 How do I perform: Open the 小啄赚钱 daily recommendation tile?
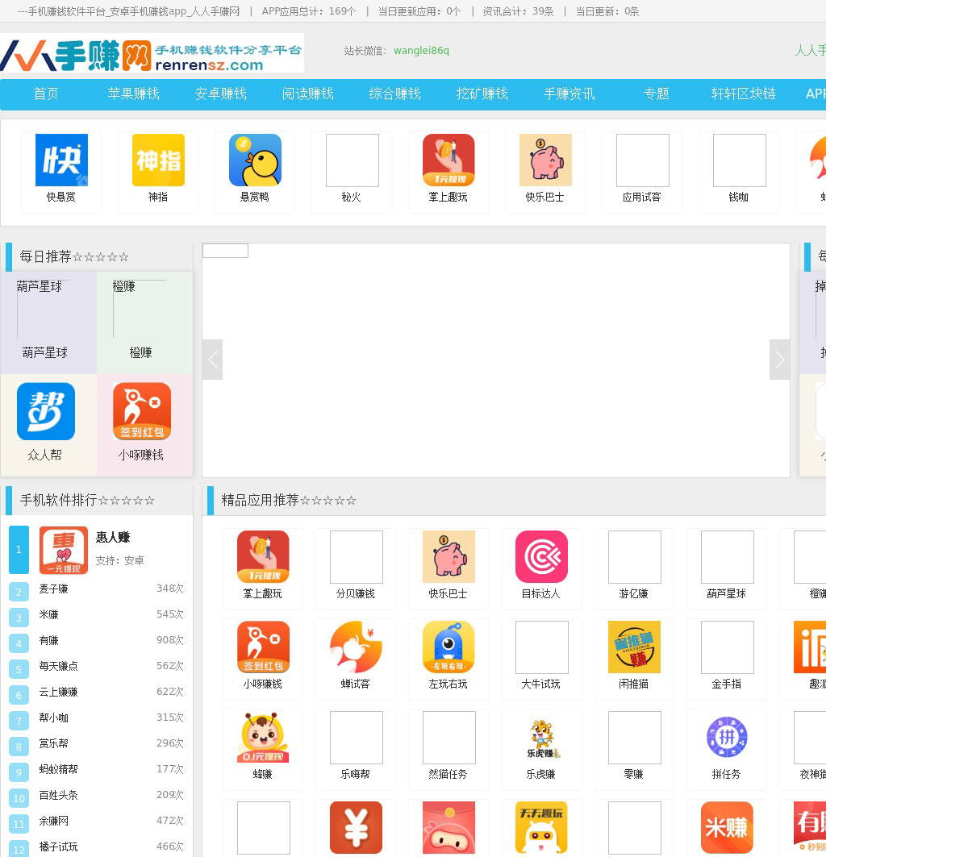(x=142, y=425)
